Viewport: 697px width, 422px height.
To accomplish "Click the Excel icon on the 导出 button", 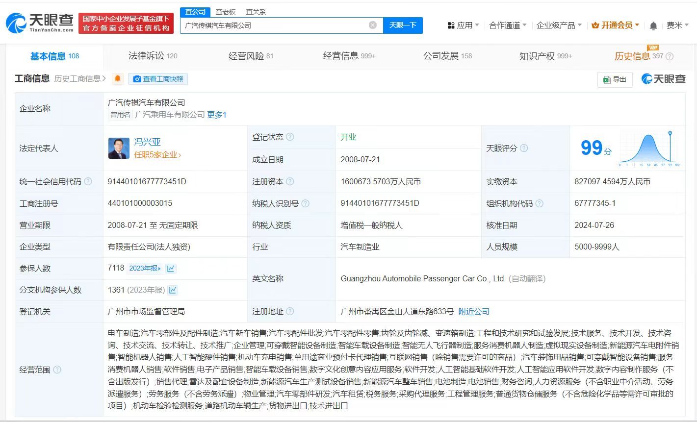I will tap(607, 79).
